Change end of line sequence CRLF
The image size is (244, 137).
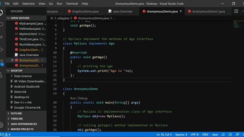[x=205, y=134]
